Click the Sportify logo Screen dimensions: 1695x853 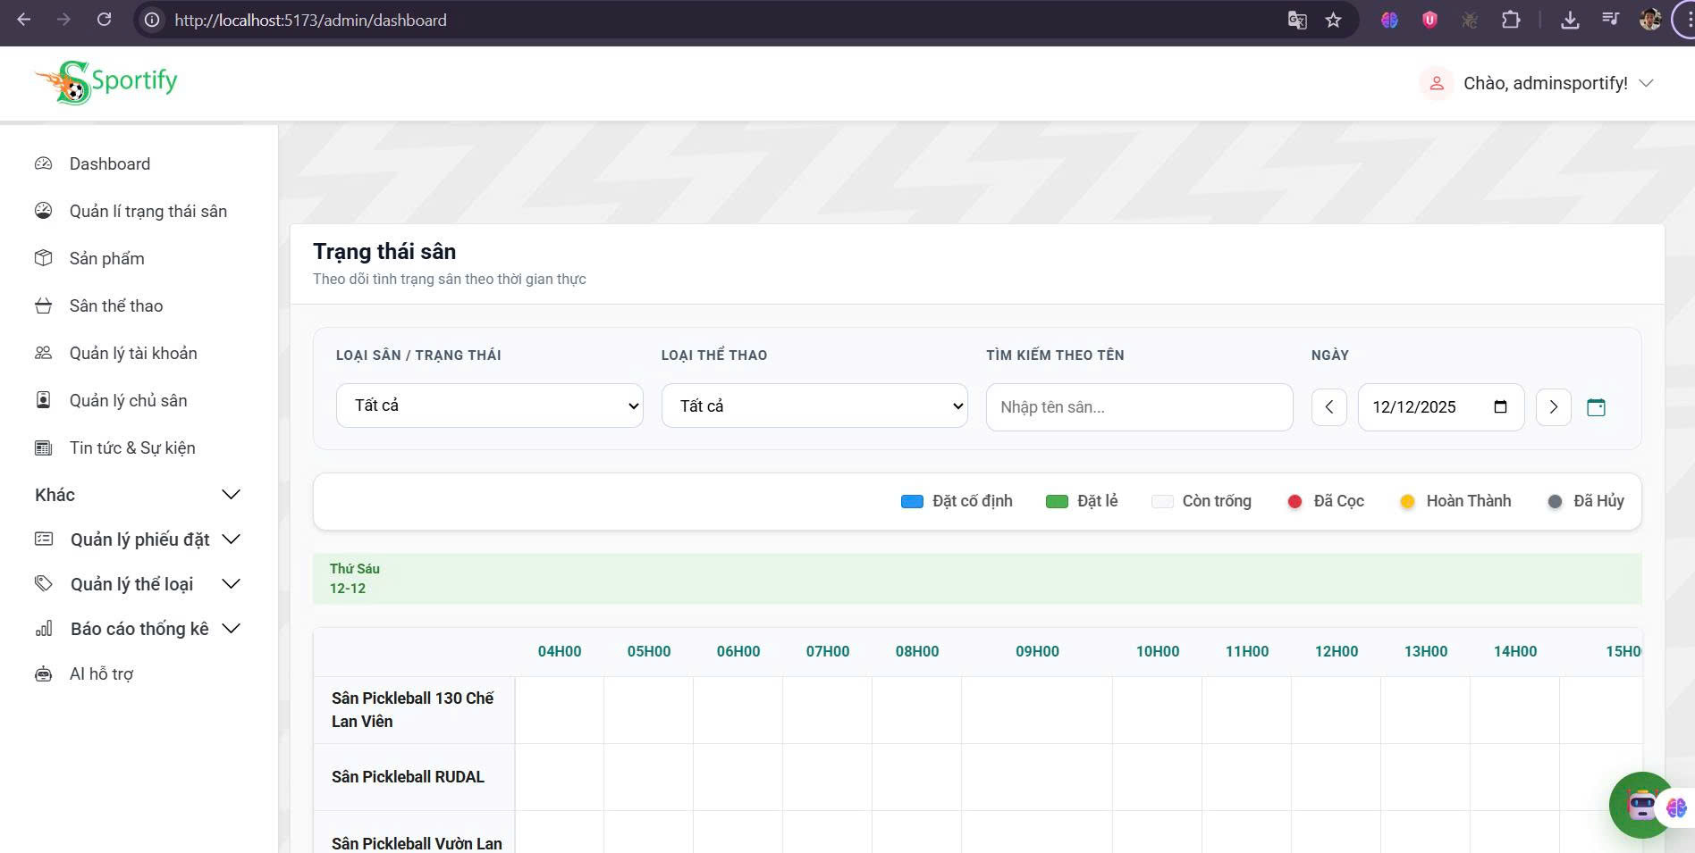click(105, 81)
